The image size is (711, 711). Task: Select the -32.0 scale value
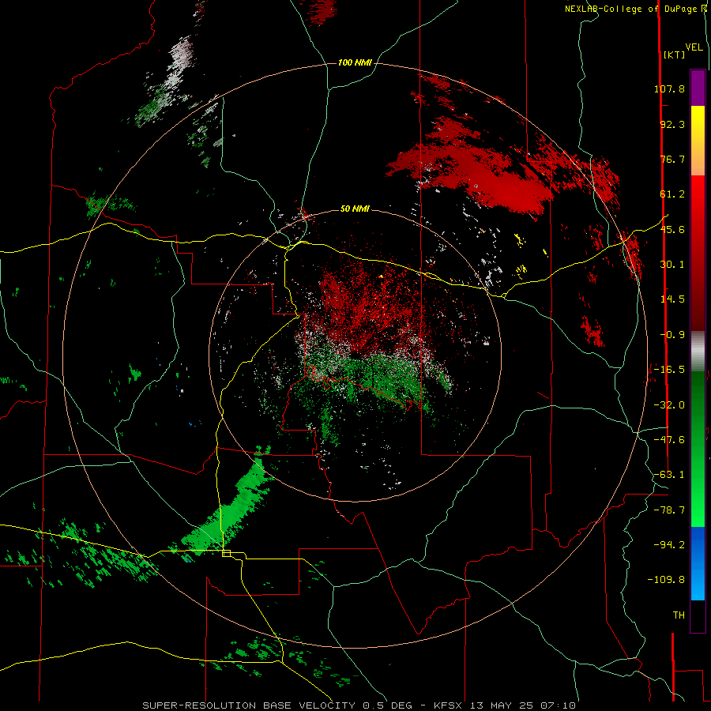(x=669, y=405)
